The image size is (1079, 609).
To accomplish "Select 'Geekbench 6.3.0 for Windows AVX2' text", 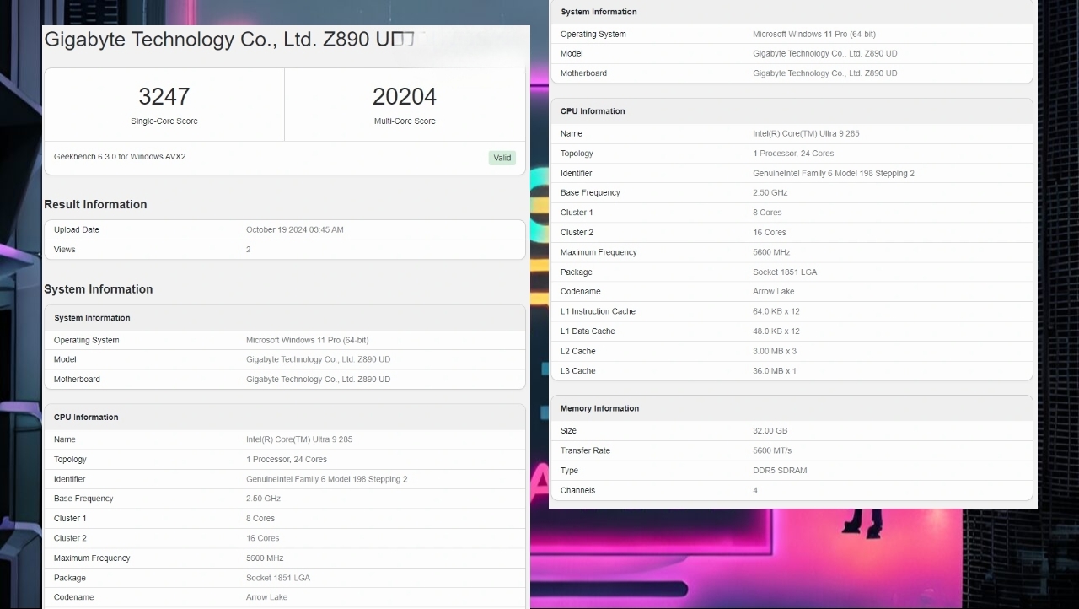I will point(120,157).
